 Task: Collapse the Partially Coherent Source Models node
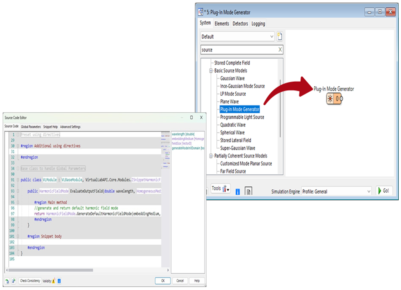[x=210, y=156]
